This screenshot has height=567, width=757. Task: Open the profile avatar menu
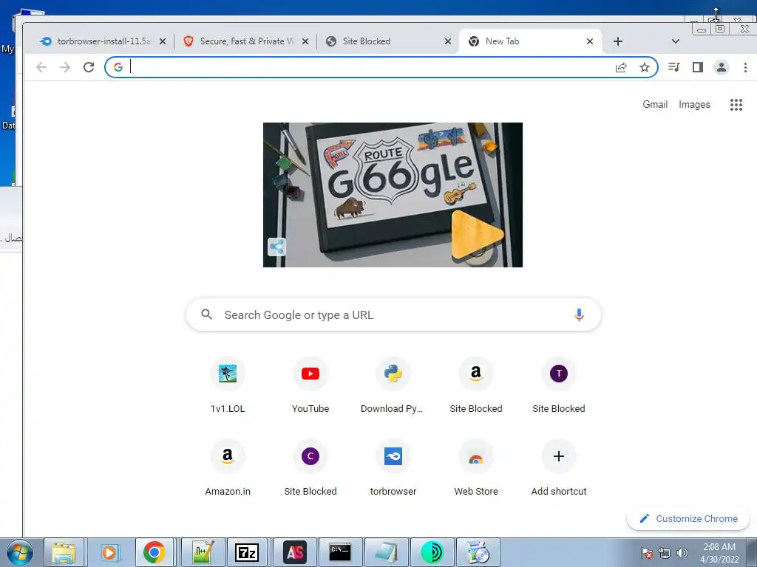tap(722, 67)
